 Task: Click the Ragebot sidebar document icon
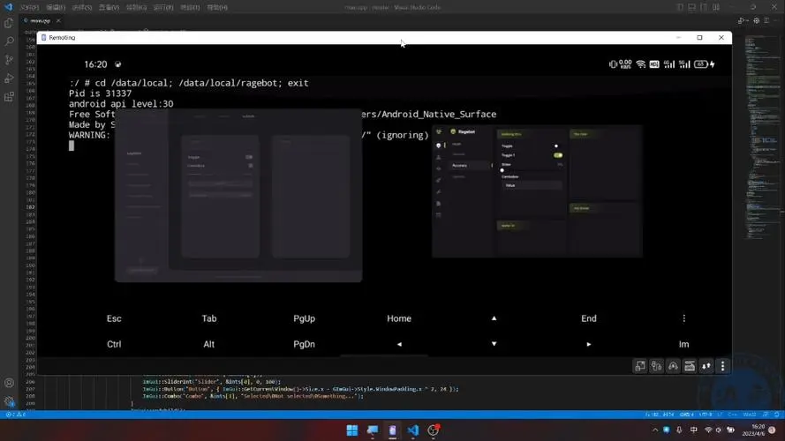(x=439, y=204)
